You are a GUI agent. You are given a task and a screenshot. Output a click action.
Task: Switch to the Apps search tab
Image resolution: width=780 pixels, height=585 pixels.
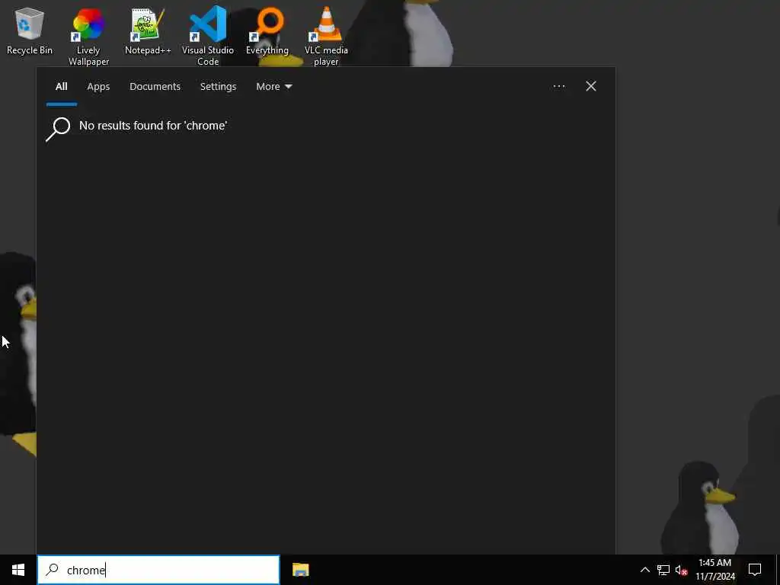tap(98, 87)
